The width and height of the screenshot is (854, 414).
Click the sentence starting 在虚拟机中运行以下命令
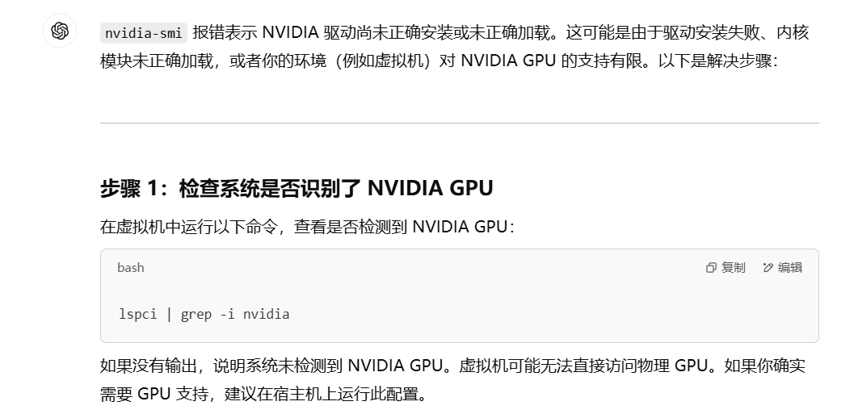pyautogui.click(x=307, y=226)
